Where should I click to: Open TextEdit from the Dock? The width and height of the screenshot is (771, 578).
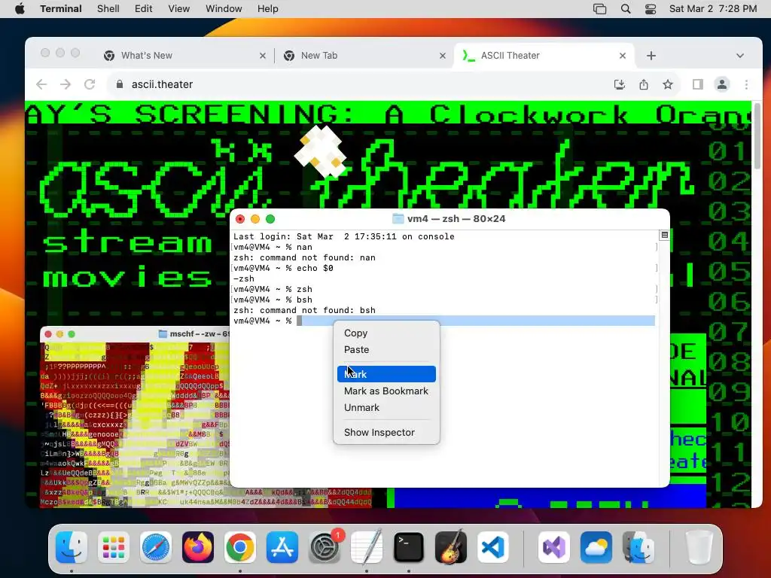tap(367, 547)
